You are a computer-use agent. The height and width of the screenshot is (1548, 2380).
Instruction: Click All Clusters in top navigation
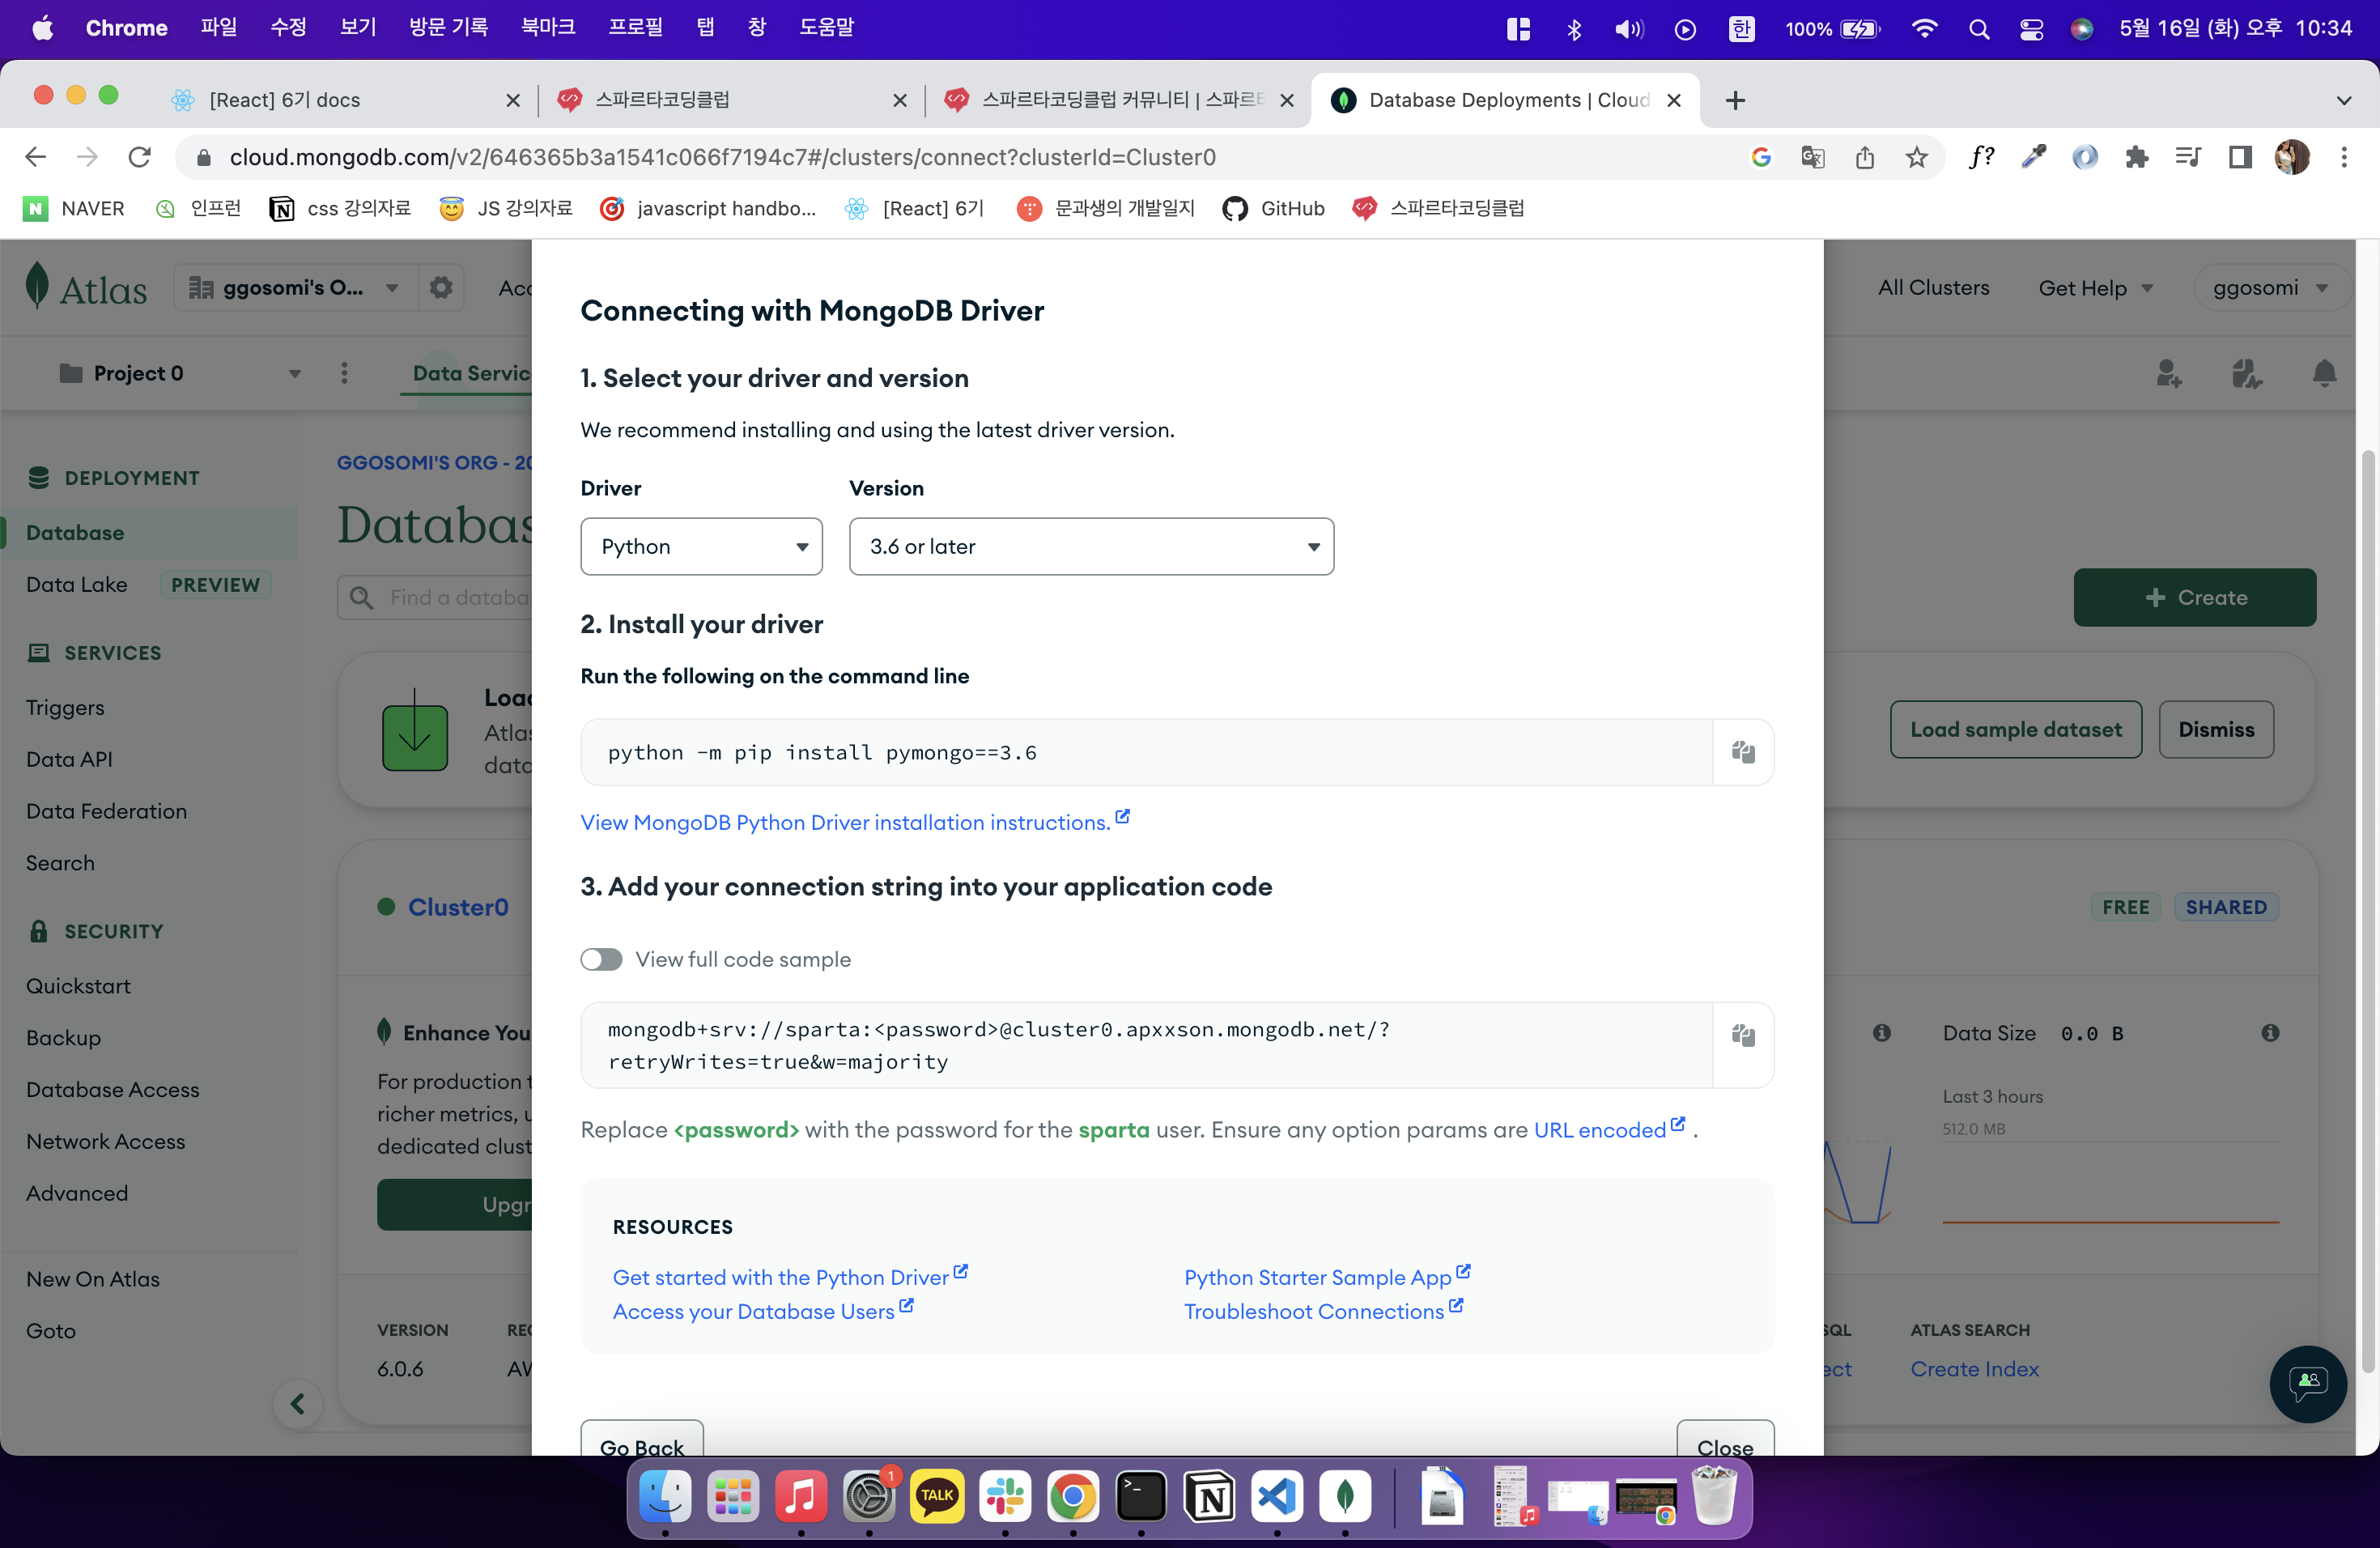pyautogui.click(x=1933, y=288)
